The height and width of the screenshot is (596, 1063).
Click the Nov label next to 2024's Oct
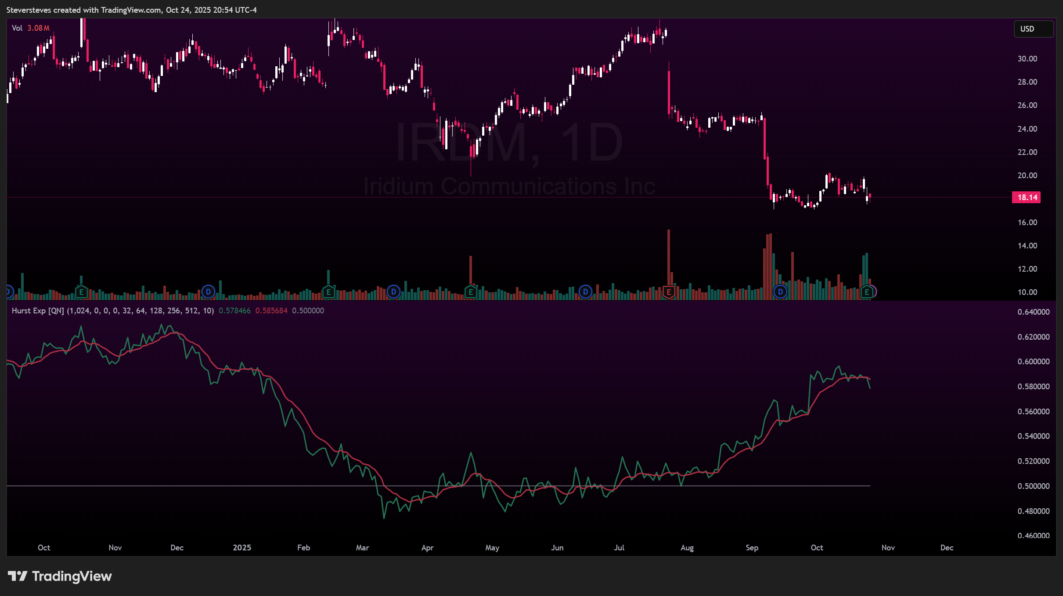[115, 548]
